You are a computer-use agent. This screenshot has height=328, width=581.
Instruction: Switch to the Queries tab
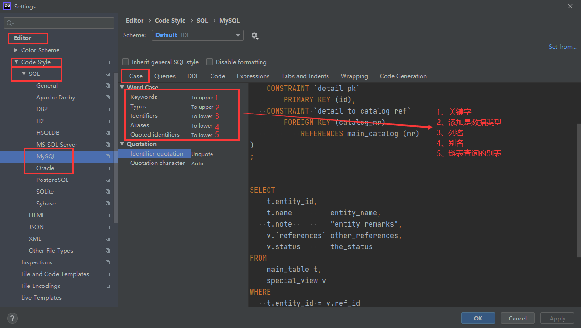tap(165, 76)
